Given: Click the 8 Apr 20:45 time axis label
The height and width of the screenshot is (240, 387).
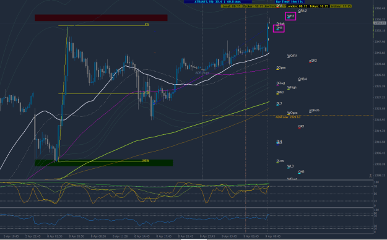Looking at the screenshot, I should pos(186,236).
